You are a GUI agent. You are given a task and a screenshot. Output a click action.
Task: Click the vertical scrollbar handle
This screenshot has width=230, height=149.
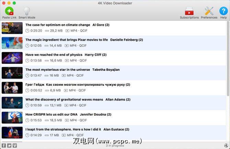228,59
